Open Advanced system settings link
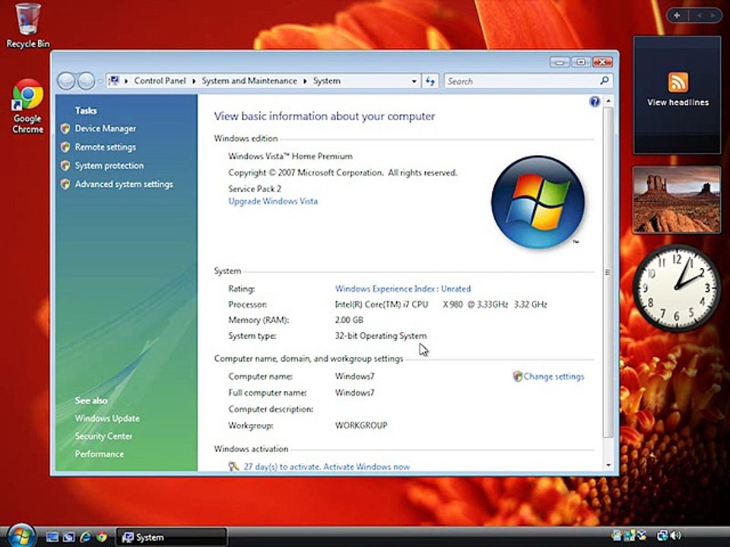 pos(124,184)
